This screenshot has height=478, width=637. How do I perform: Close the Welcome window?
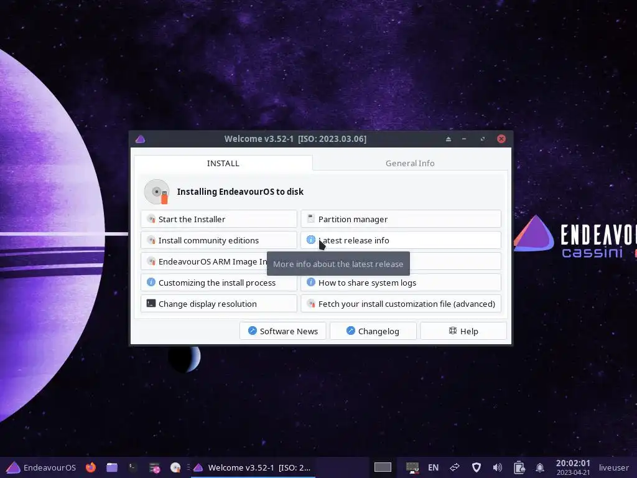501,139
